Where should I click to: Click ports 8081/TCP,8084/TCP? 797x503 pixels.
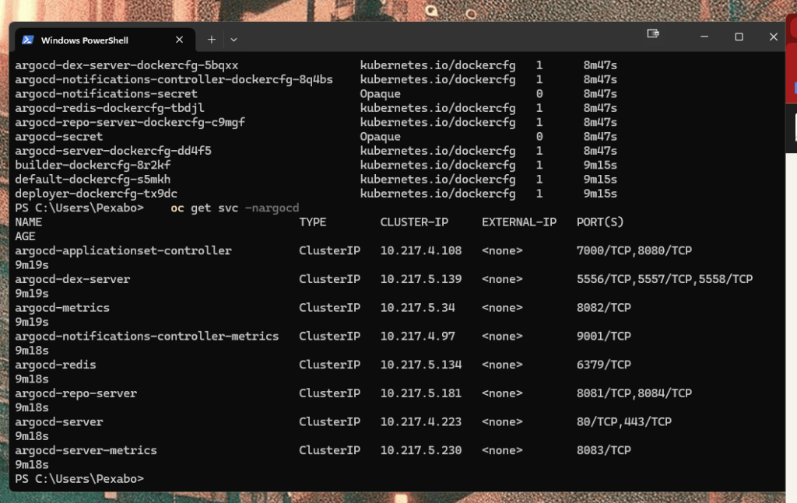point(634,393)
